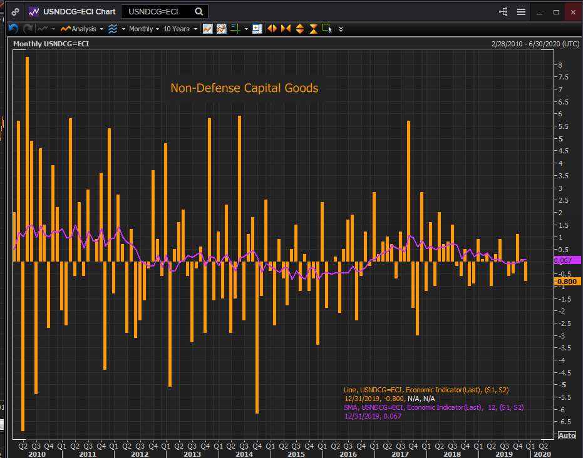Click the SMA legend text line
Image resolution: width=583 pixels, height=458 pixels.
[433, 407]
